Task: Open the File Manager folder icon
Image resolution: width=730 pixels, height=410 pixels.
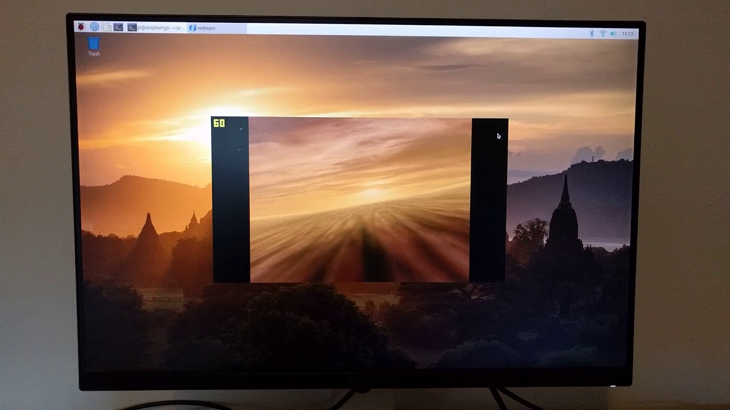Action: 106,27
